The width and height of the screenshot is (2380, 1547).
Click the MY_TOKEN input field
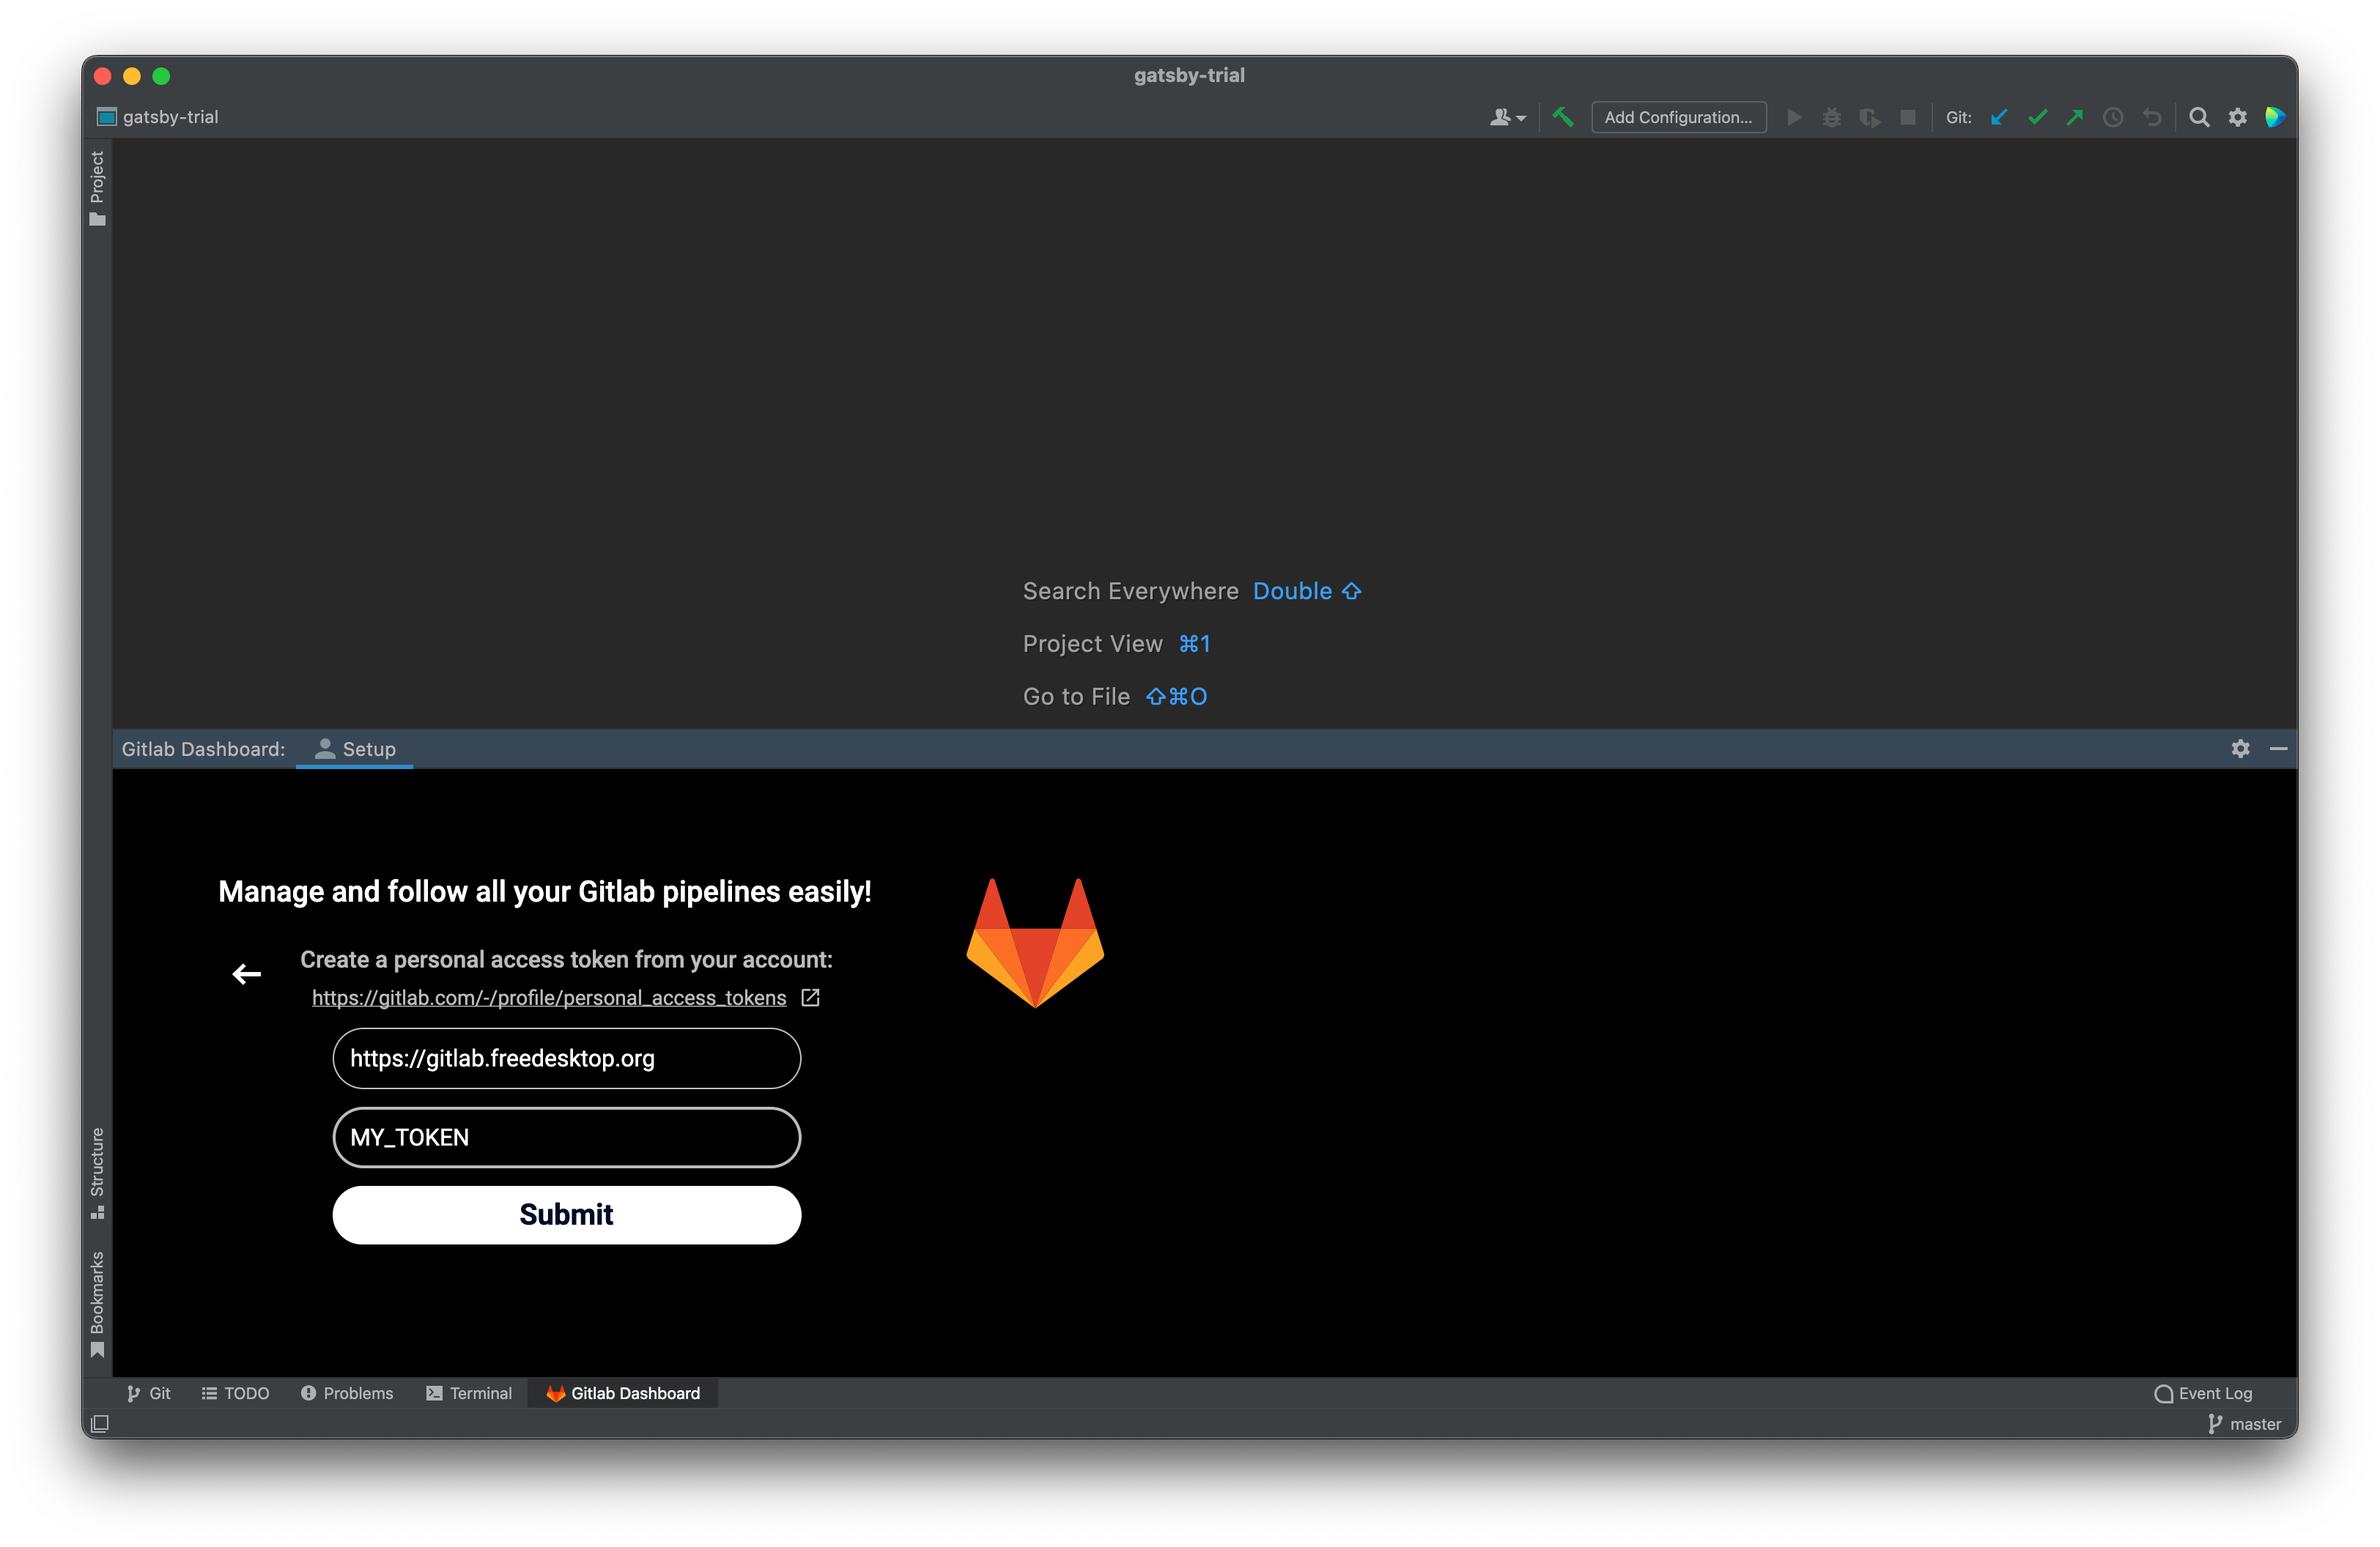click(566, 1136)
